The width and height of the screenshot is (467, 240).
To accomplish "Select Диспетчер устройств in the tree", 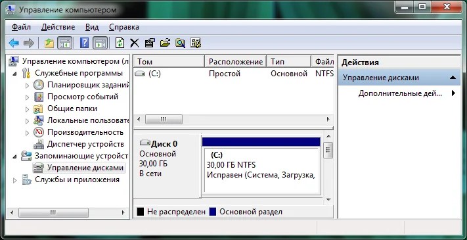I will tap(85, 144).
